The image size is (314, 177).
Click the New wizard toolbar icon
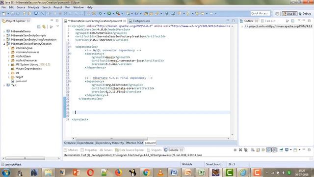tap(4, 13)
